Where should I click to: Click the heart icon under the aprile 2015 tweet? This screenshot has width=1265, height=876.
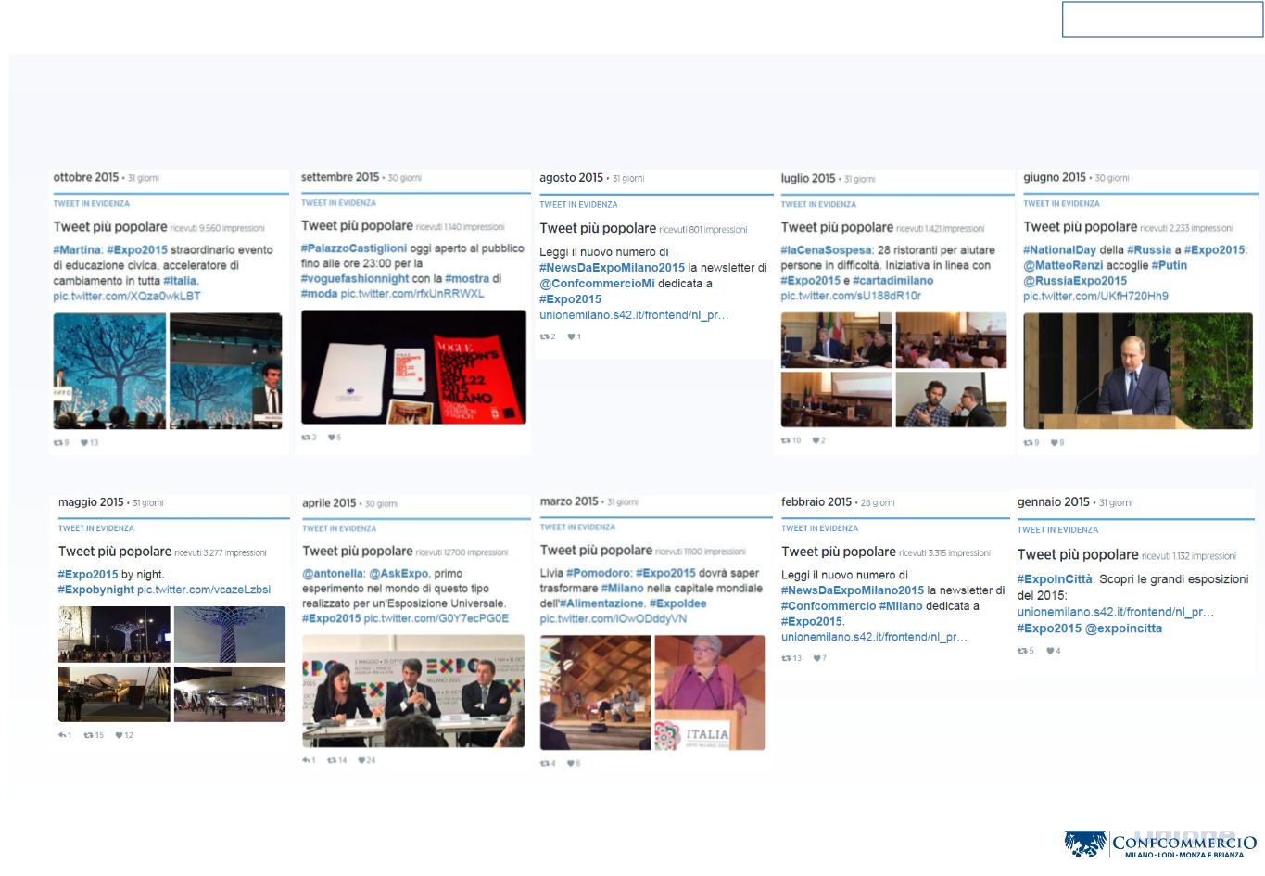point(361,760)
